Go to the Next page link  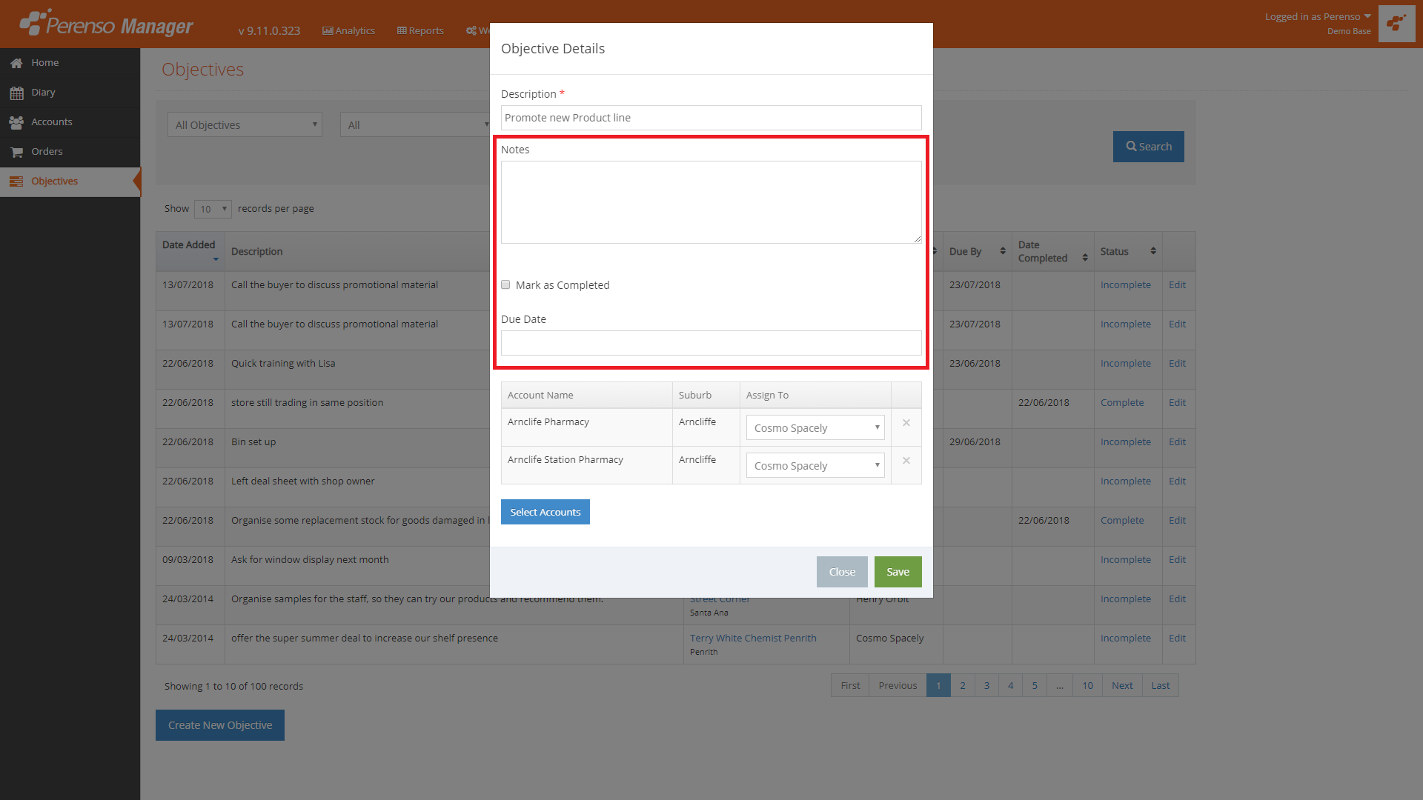coord(1121,685)
